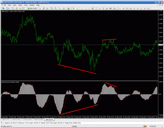Open the Profiles toolbar dropdown

(x=8, y=8)
